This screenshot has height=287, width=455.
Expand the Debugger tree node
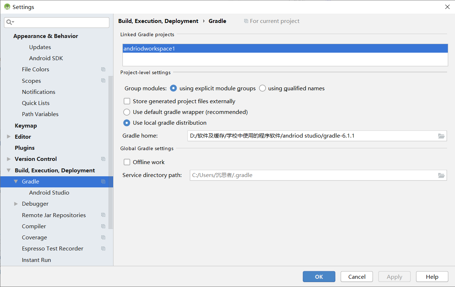coord(16,204)
